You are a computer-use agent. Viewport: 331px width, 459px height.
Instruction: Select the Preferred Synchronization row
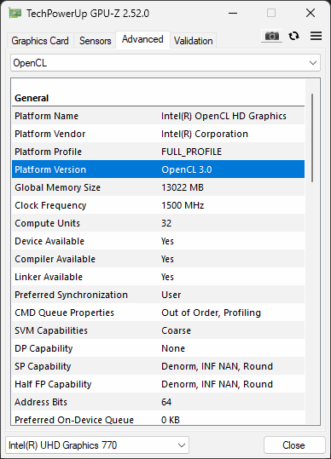(x=159, y=295)
